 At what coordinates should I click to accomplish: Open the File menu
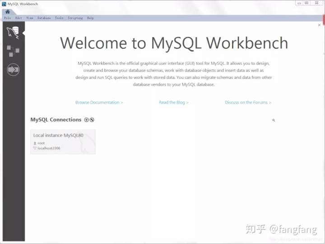[x=8, y=18]
